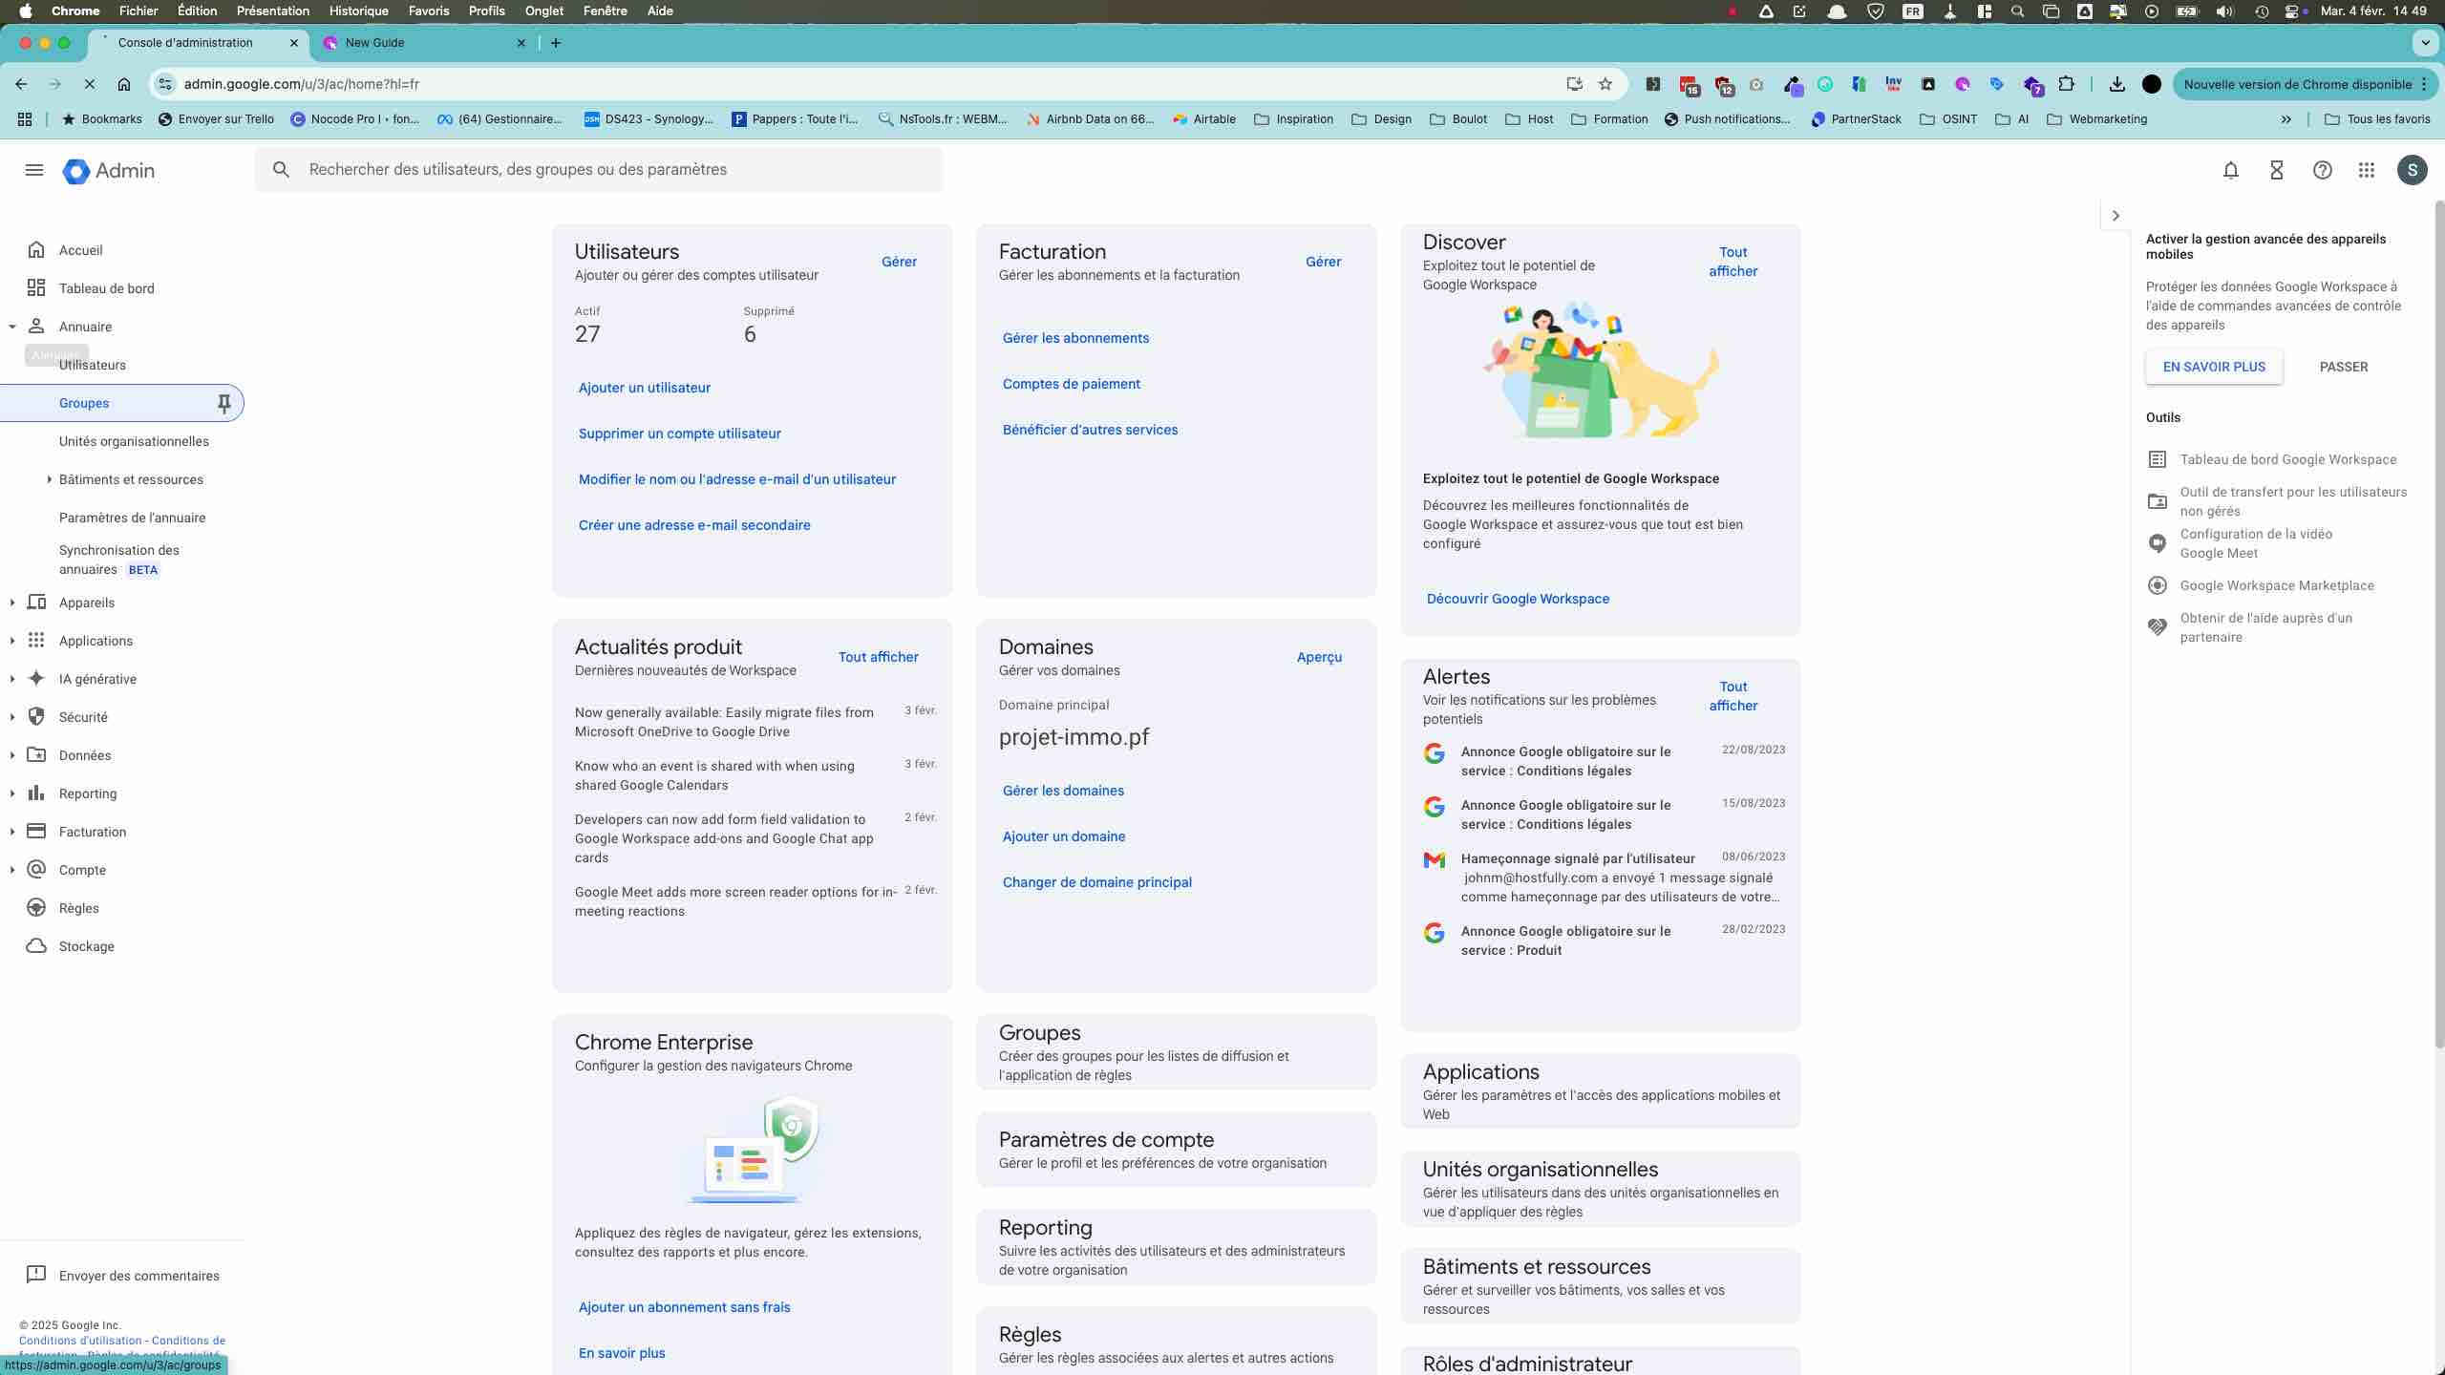This screenshot has width=2445, height=1375.
Task: Click the hamburger main menu icon
Action: 34,170
